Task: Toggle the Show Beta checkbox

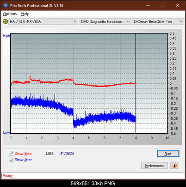Action: (11, 153)
